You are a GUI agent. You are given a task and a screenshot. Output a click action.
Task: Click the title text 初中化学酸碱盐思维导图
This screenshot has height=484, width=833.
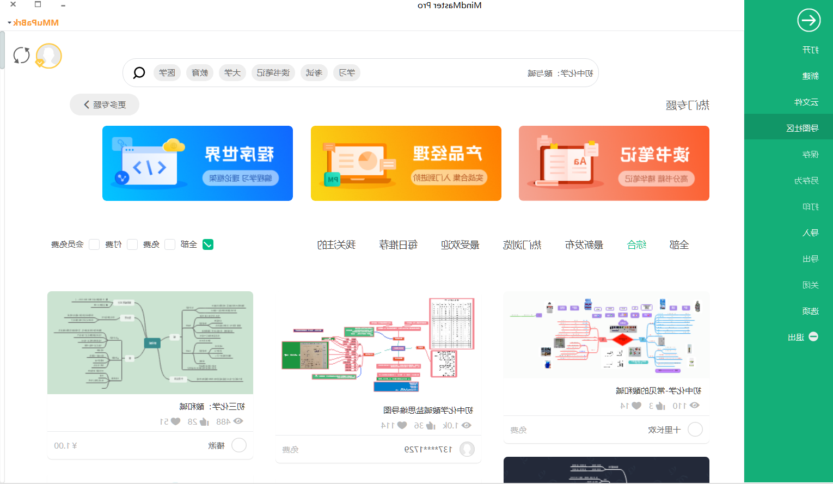(x=428, y=410)
